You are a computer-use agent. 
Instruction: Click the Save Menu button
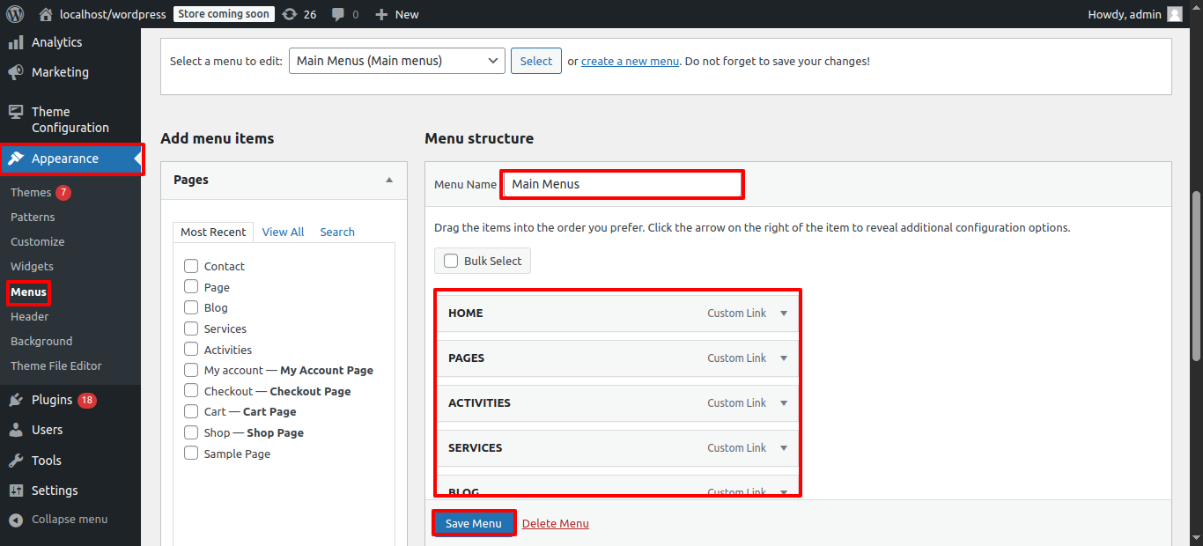point(474,523)
